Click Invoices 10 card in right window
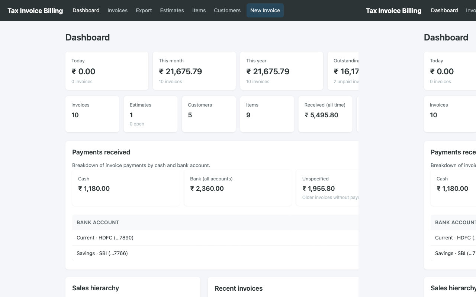The width and height of the screenshot is (476, 297). tap(450, 114)
